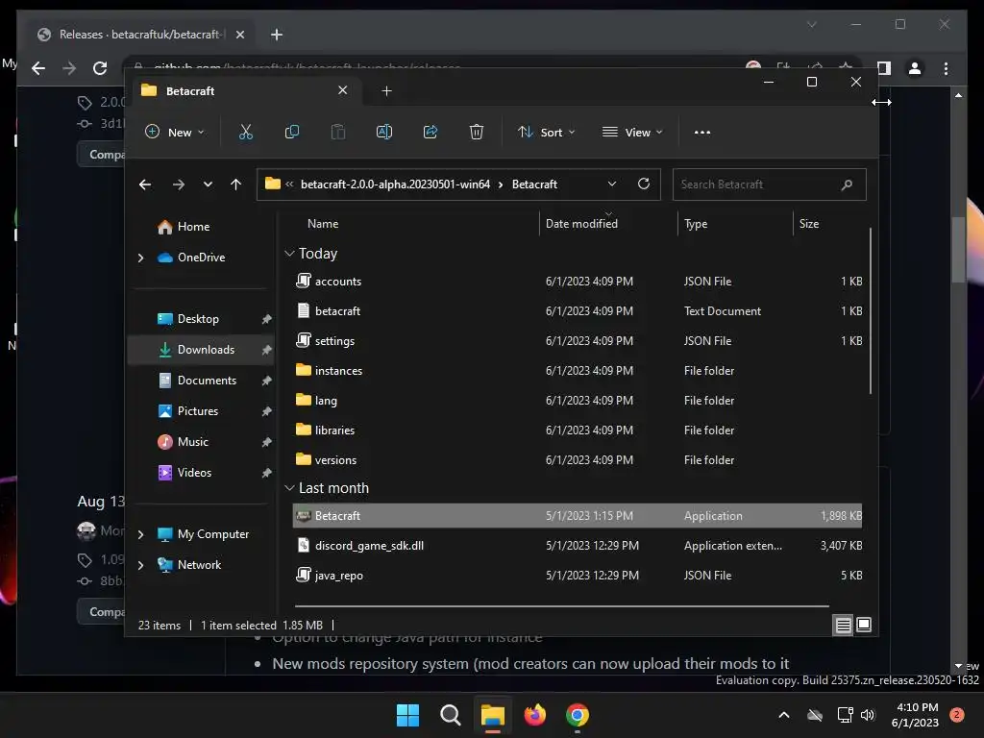Open volume control in system tray
984x738 pixels.
868,715
